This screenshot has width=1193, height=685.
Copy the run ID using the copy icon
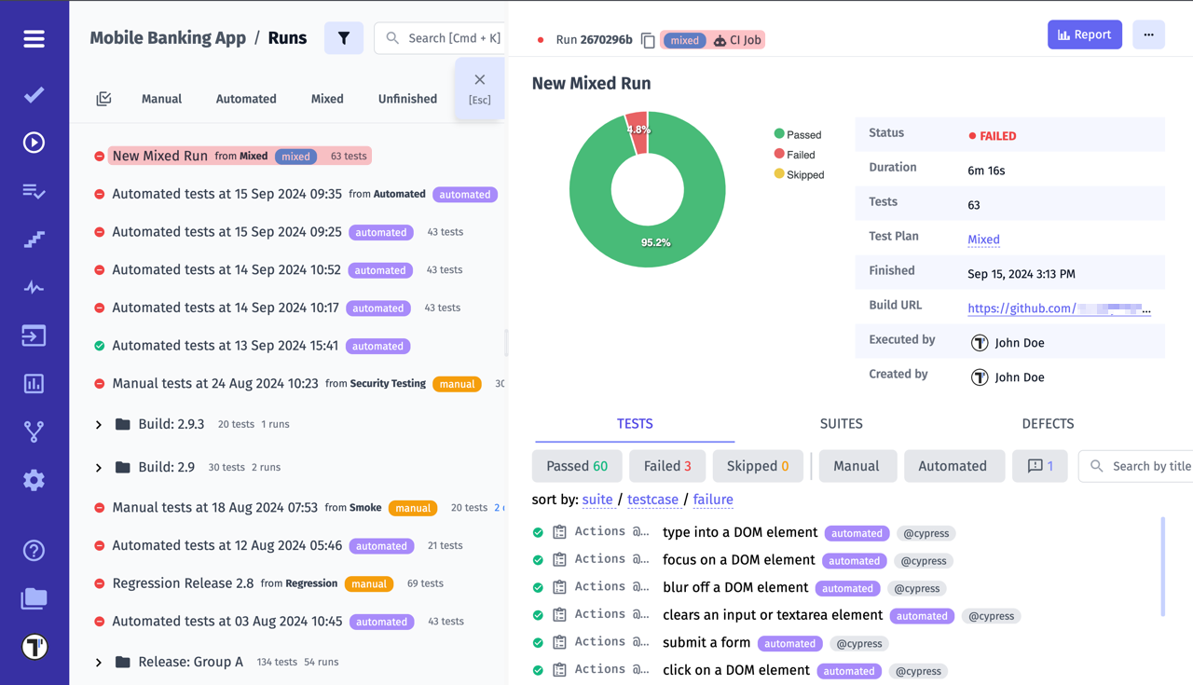pyautogui.click(x=647, y=40)
